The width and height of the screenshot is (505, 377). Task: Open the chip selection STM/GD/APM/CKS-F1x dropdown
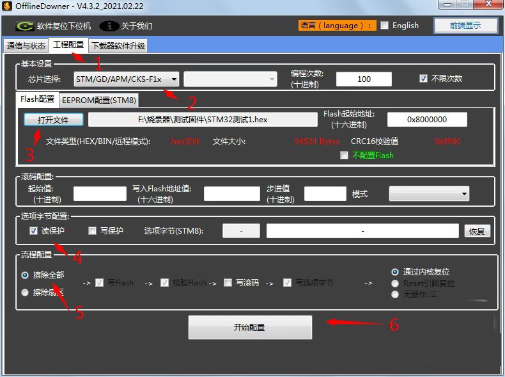click(127, 79)
